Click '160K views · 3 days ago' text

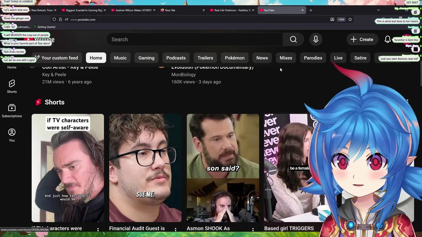tap(196, 82)
